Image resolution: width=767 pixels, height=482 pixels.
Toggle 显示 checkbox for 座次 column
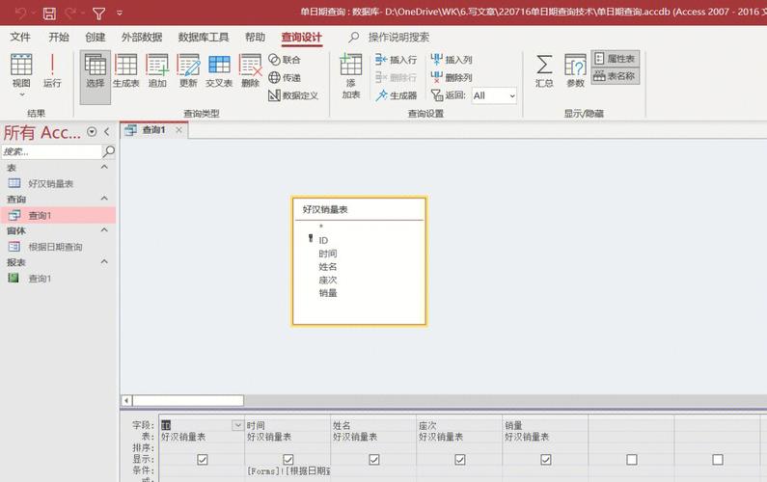460,460
